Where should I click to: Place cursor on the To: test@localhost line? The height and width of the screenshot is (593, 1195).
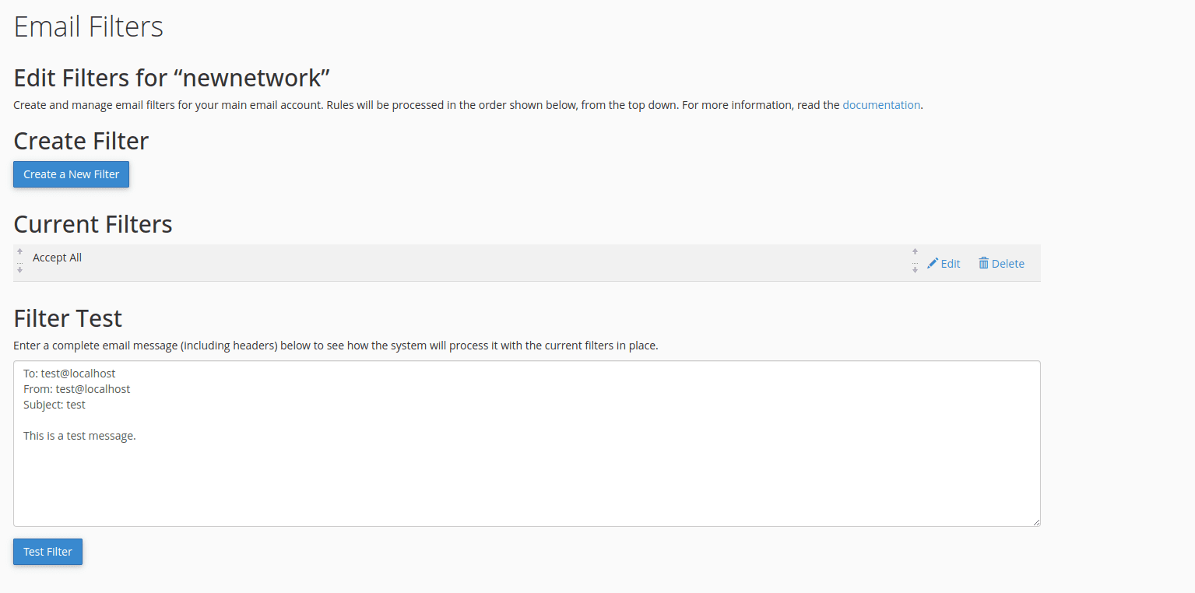tap(69, 374)
